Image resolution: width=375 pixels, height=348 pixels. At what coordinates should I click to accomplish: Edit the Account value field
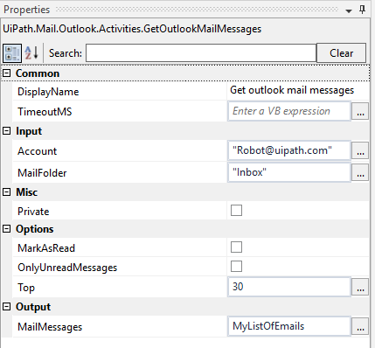(x=289, y=150)
